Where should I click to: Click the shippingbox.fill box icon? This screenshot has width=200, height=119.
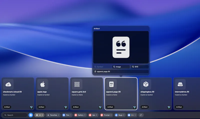click(x=146, y=84)
